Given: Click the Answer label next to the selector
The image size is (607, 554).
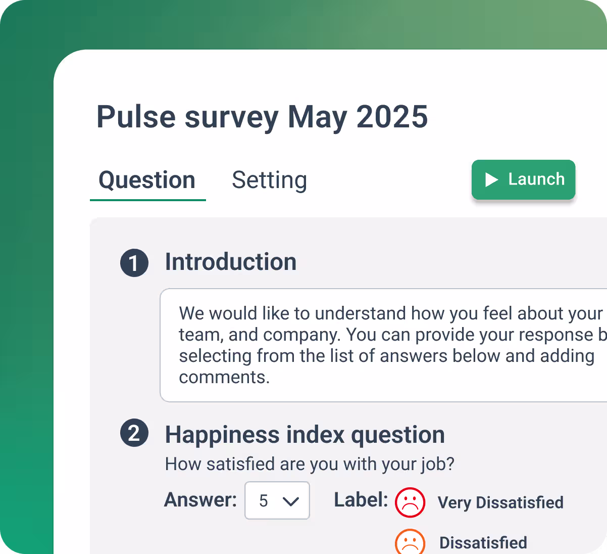Looking at the screenshot, I should (x=200, y=500).
